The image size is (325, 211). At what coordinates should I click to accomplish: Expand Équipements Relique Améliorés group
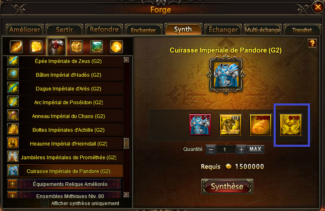point(13,184)
